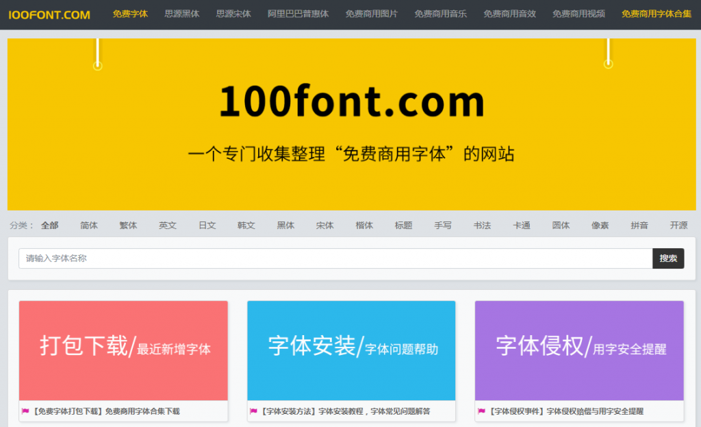Viewport: 701px width, 427px height.
Task: Select the 开源 category filter
Action: coord(678,225)
